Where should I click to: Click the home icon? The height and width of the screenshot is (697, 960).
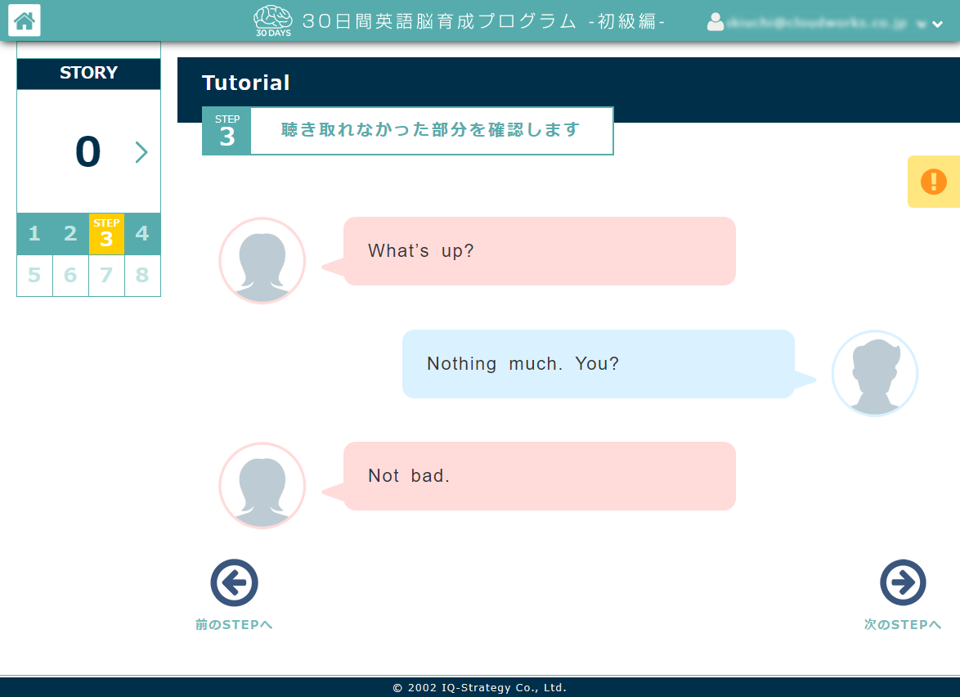tap(24, 20)
